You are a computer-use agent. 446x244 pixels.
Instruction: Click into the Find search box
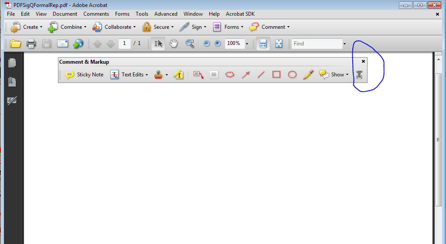click(317, 44)
